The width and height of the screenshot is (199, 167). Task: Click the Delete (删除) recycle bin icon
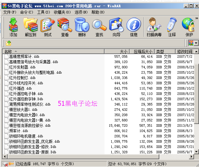point(82,25)
